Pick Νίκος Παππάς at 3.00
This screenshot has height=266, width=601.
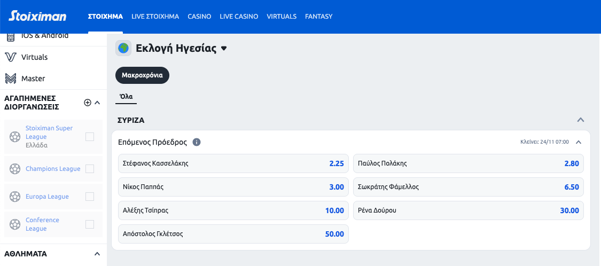233,187
